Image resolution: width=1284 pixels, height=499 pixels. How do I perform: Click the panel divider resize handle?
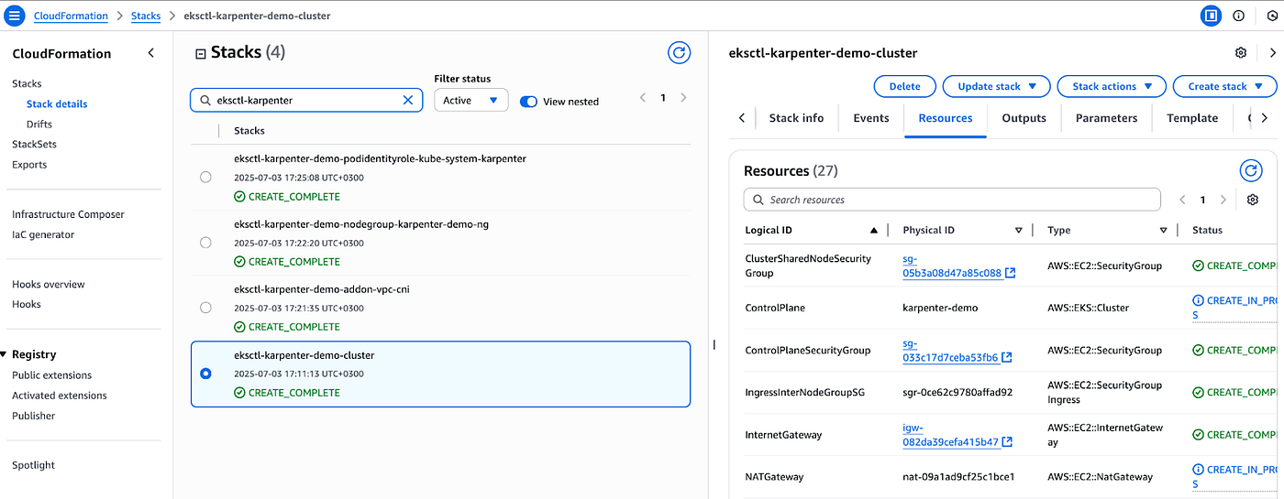pyautogui.click(x=714, y=344)
